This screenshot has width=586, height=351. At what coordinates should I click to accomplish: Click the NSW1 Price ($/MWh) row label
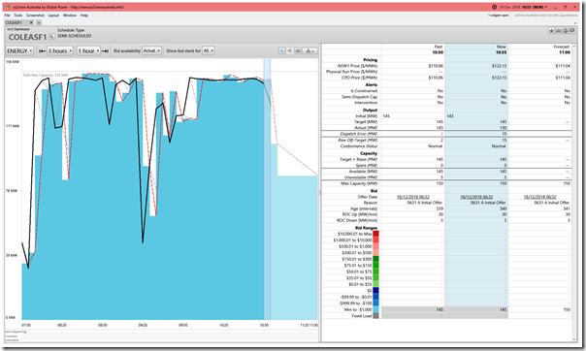[x=357, y=66]
